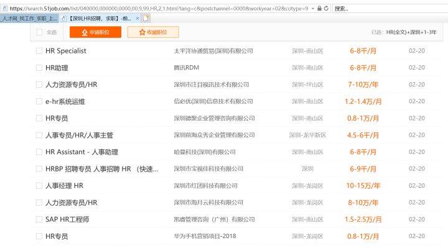Viewport: 448px width, 248px height.
Task: Open company 深圳市红团科技有限公司
Action: tap(206, 186)
